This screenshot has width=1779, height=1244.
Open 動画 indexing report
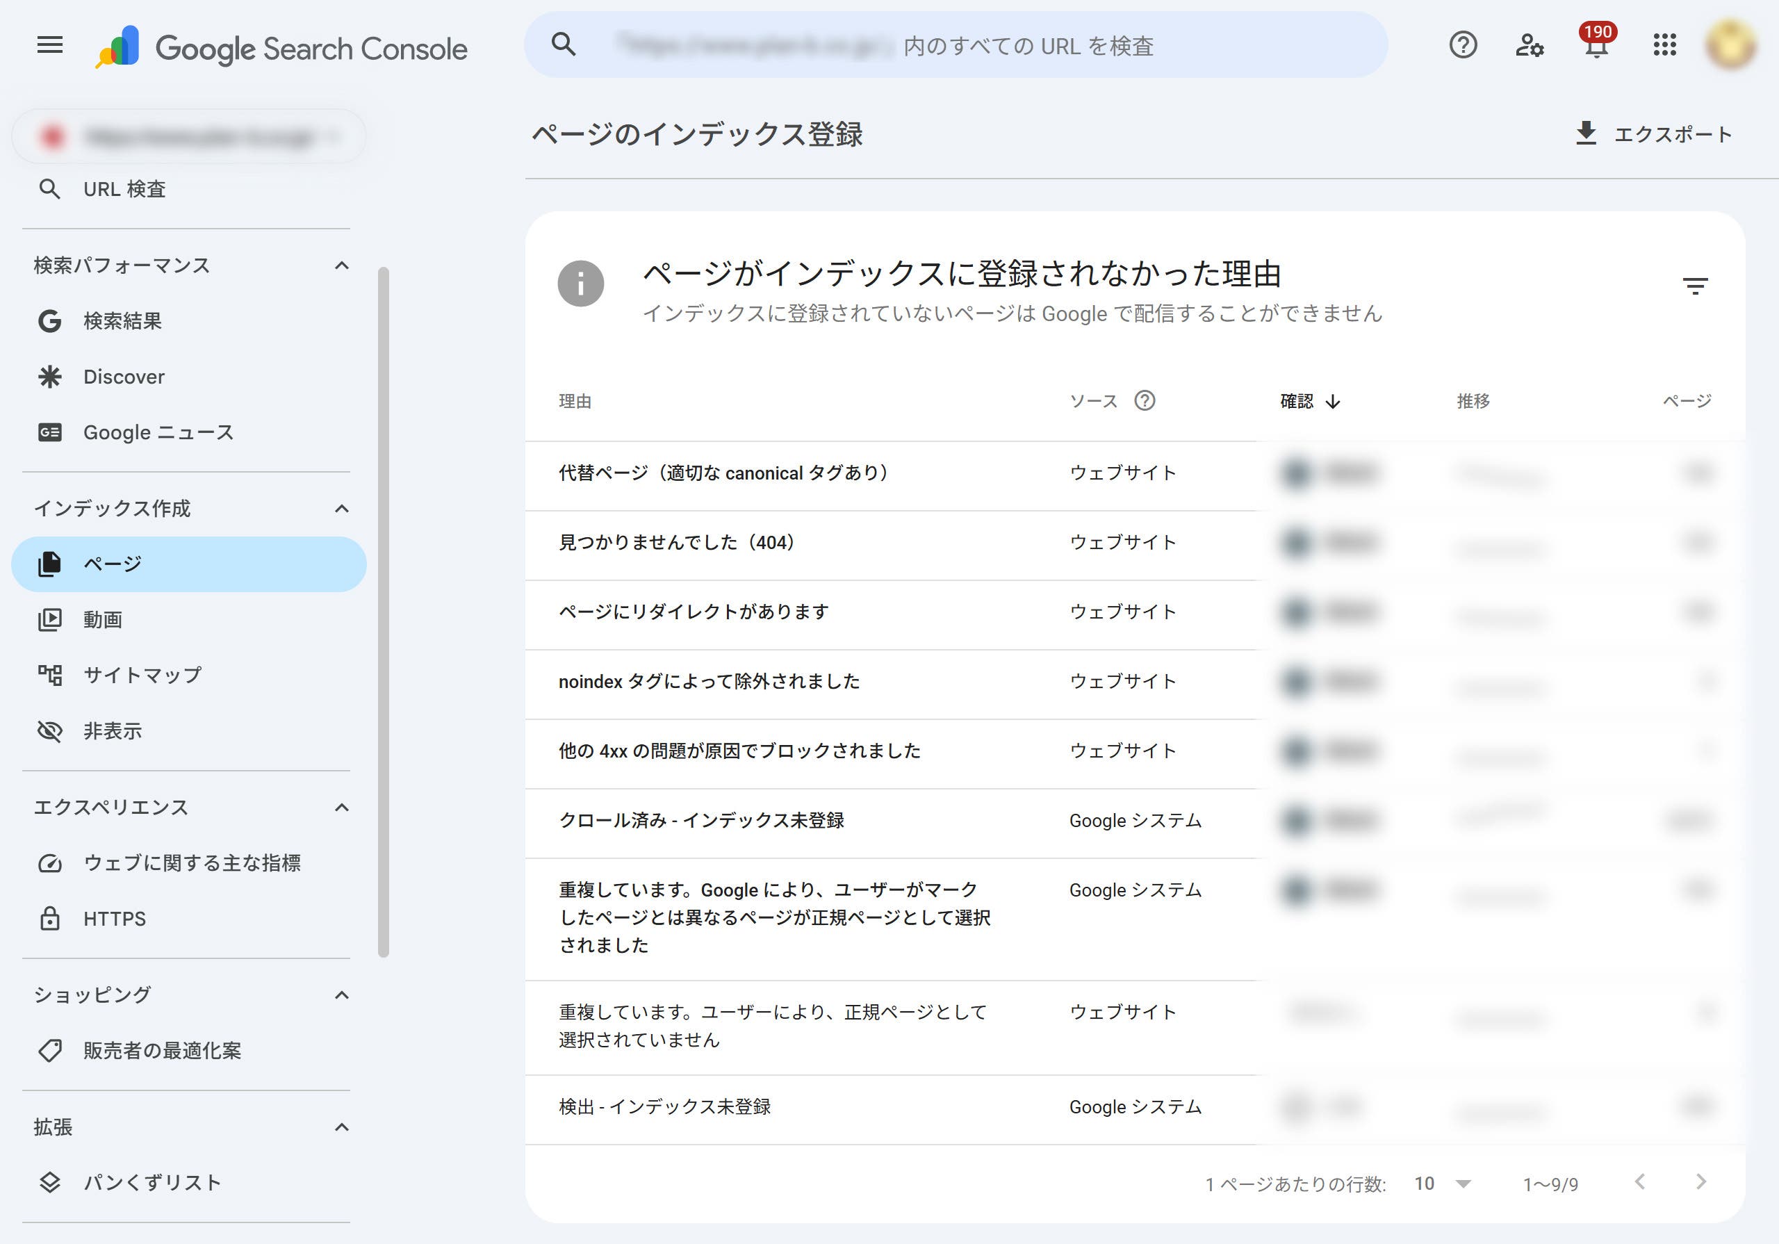188,620
